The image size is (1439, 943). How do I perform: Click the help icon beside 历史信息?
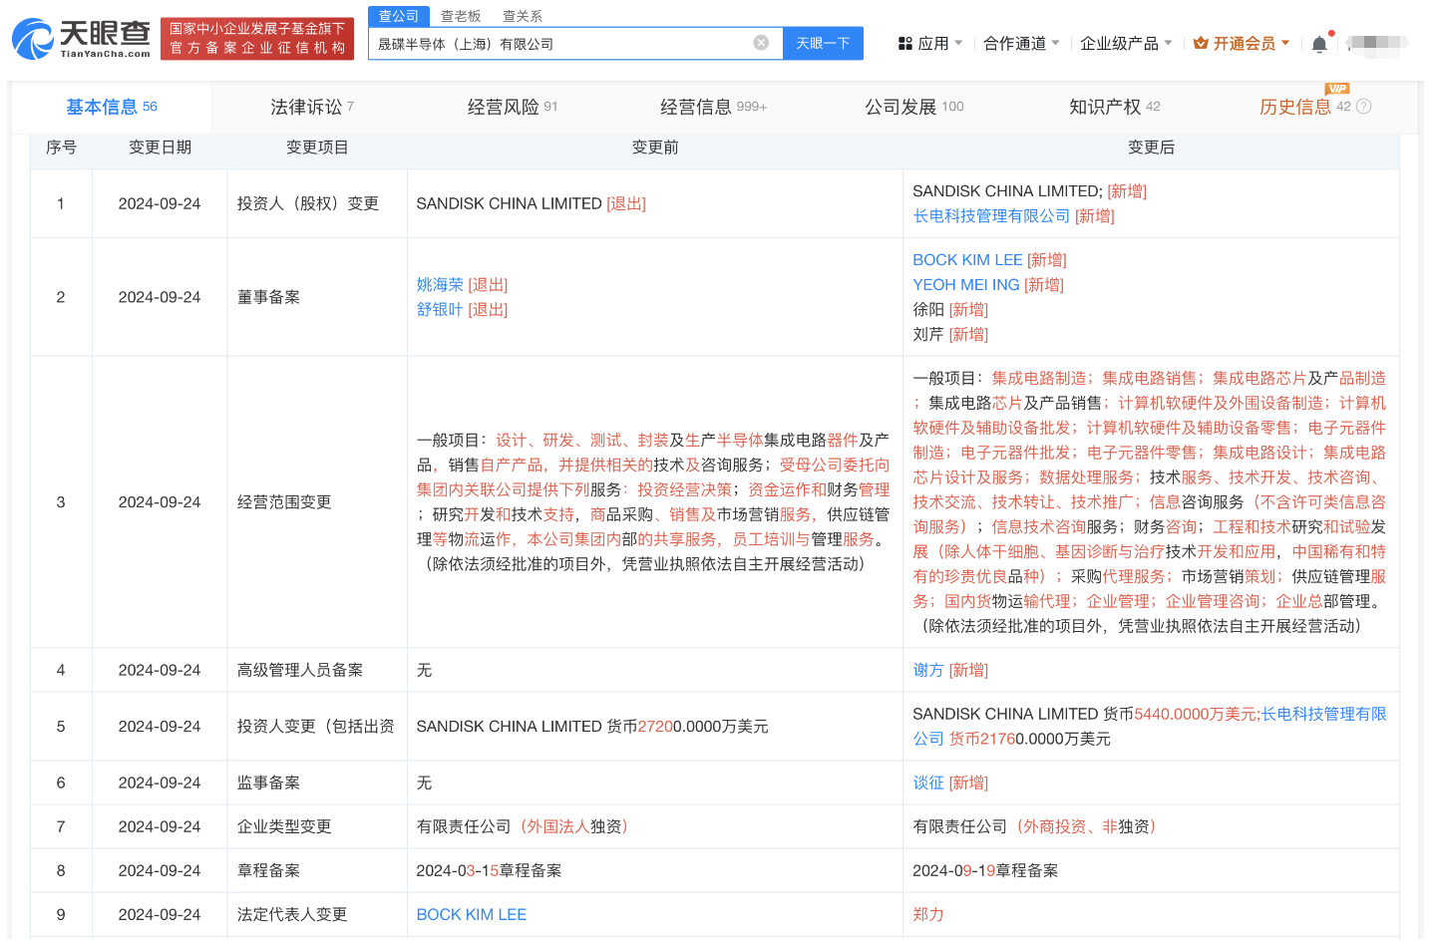point(1364,107)
